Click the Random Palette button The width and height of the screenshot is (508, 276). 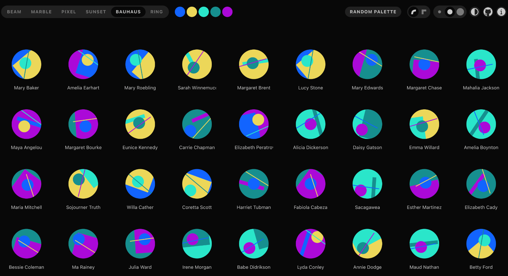point(373,12)
